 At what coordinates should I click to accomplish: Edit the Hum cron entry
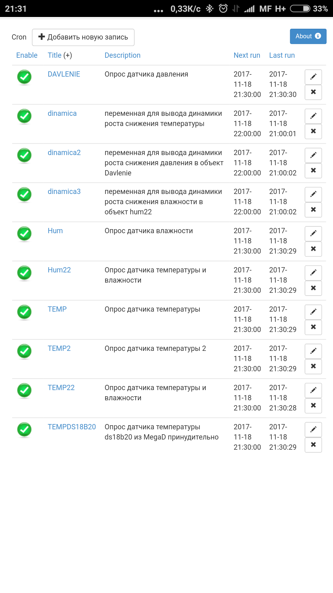point(313,233)
